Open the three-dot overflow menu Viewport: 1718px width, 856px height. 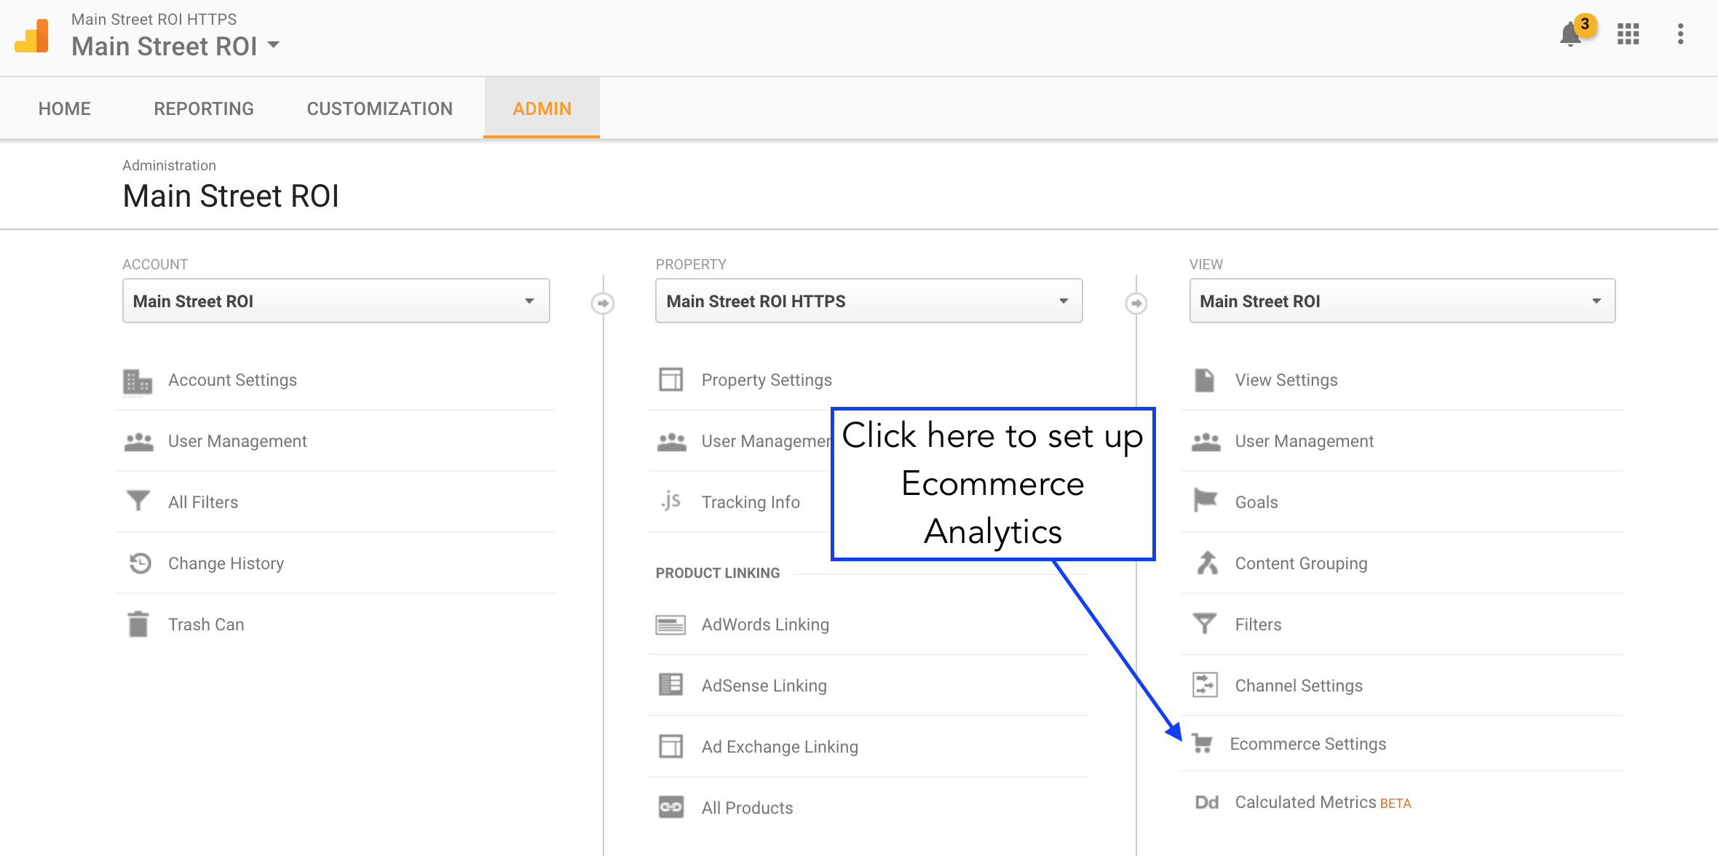[x=1680, y=34]
